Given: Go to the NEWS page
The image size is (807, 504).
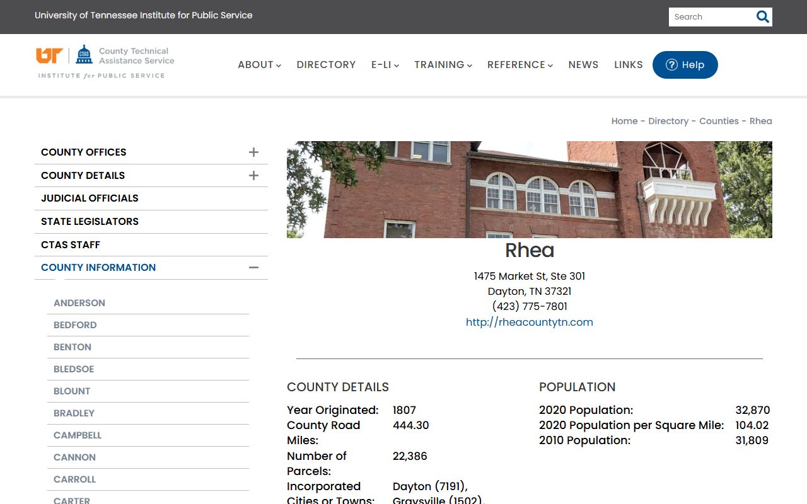Looking at the screenshot, I should click(583, 65).
